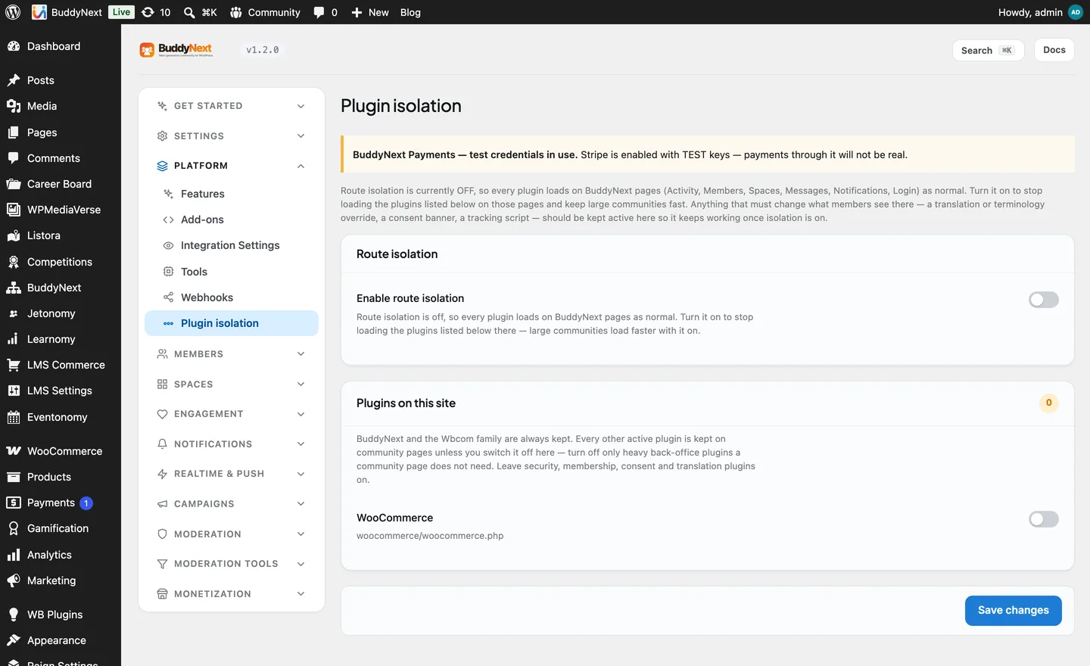Click the Integration Settings eye icon
This screenshot has width=1090, height=666.
(168, 245)
